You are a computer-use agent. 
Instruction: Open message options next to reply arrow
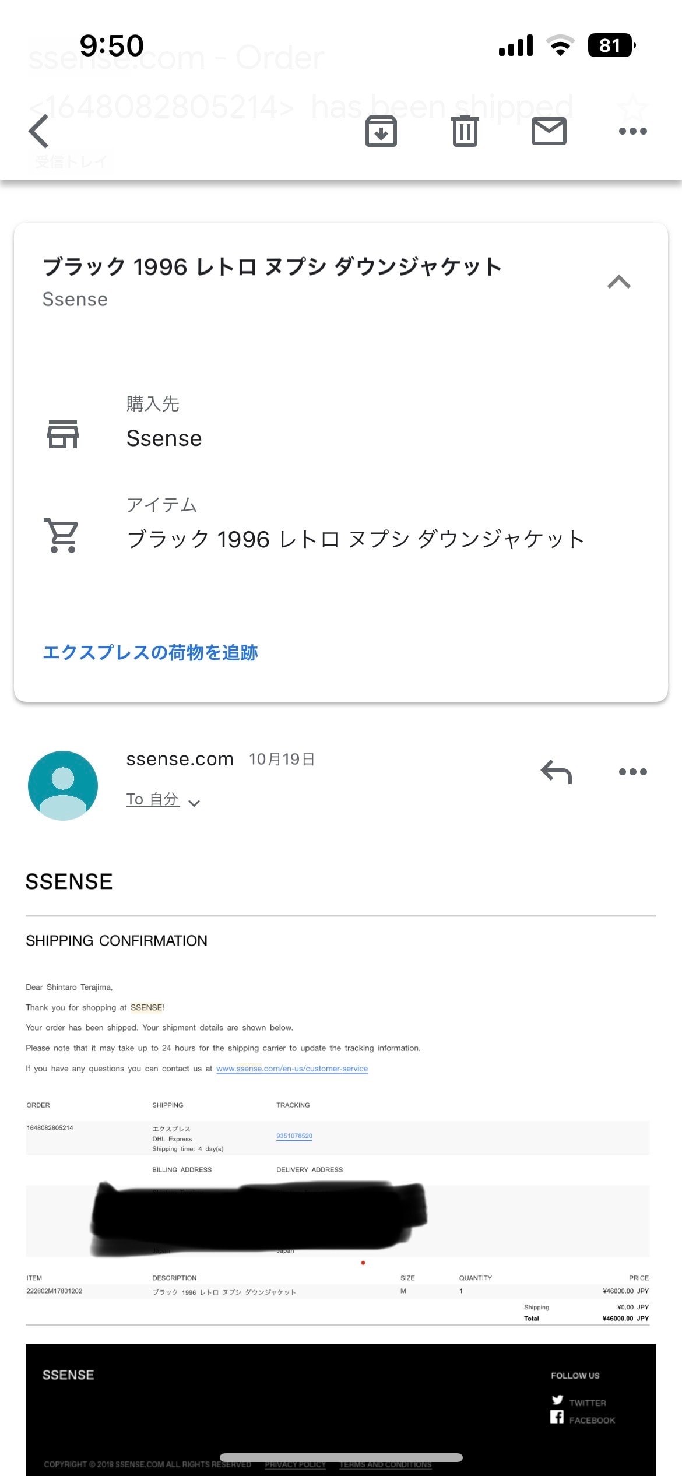(x=633, y=772)
